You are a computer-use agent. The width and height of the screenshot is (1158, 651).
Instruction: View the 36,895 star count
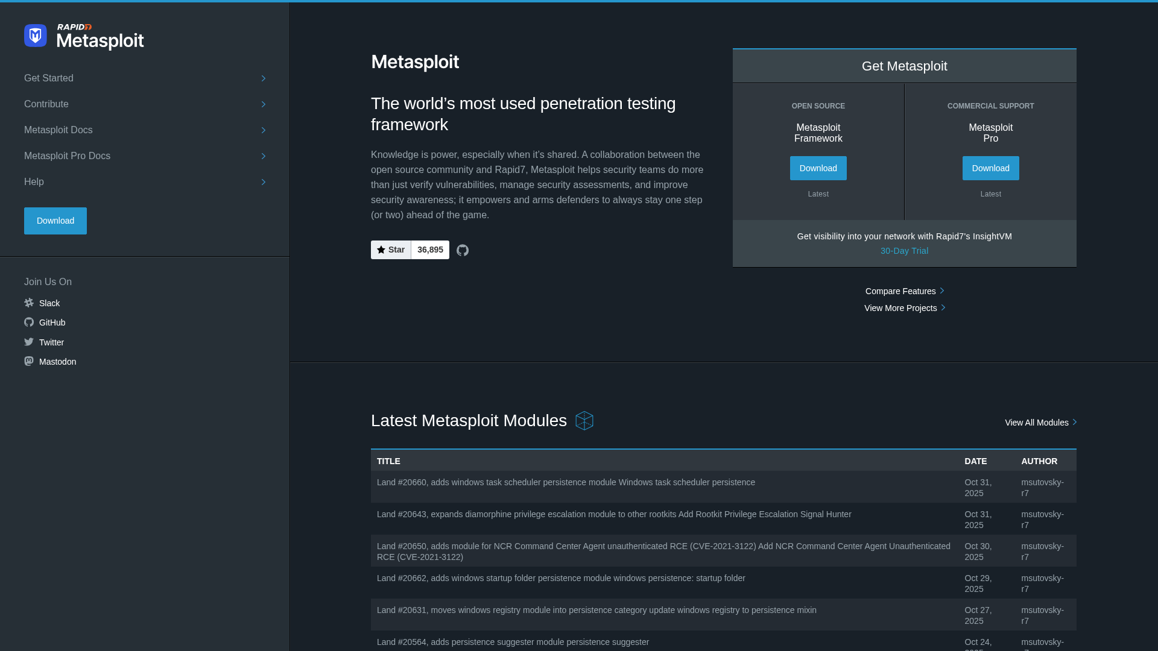point(429,250)
